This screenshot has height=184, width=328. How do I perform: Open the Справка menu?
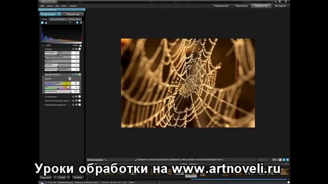73,6
